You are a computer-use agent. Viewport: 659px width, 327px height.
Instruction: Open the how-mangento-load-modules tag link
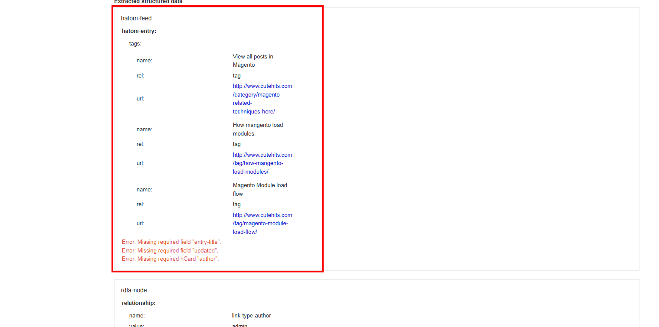(x=262, y=163)
